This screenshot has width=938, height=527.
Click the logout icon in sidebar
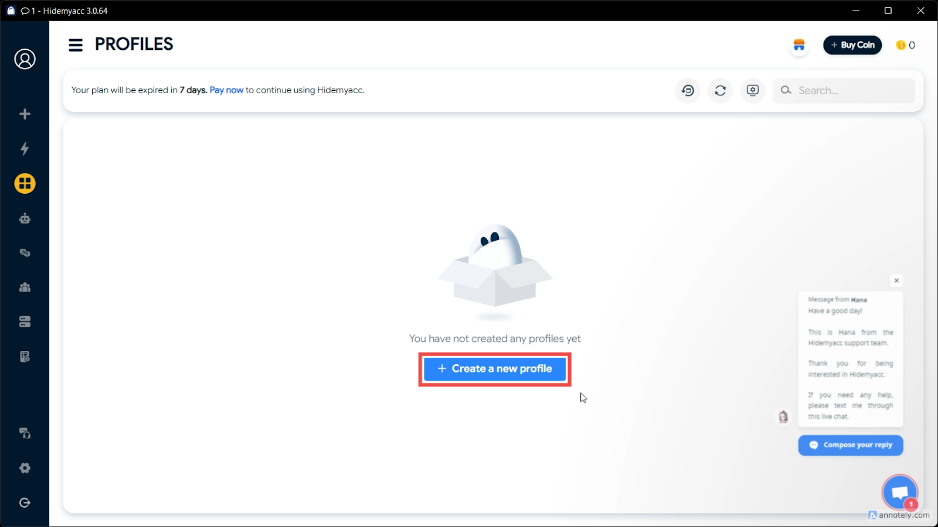click(x=25, y=502)
